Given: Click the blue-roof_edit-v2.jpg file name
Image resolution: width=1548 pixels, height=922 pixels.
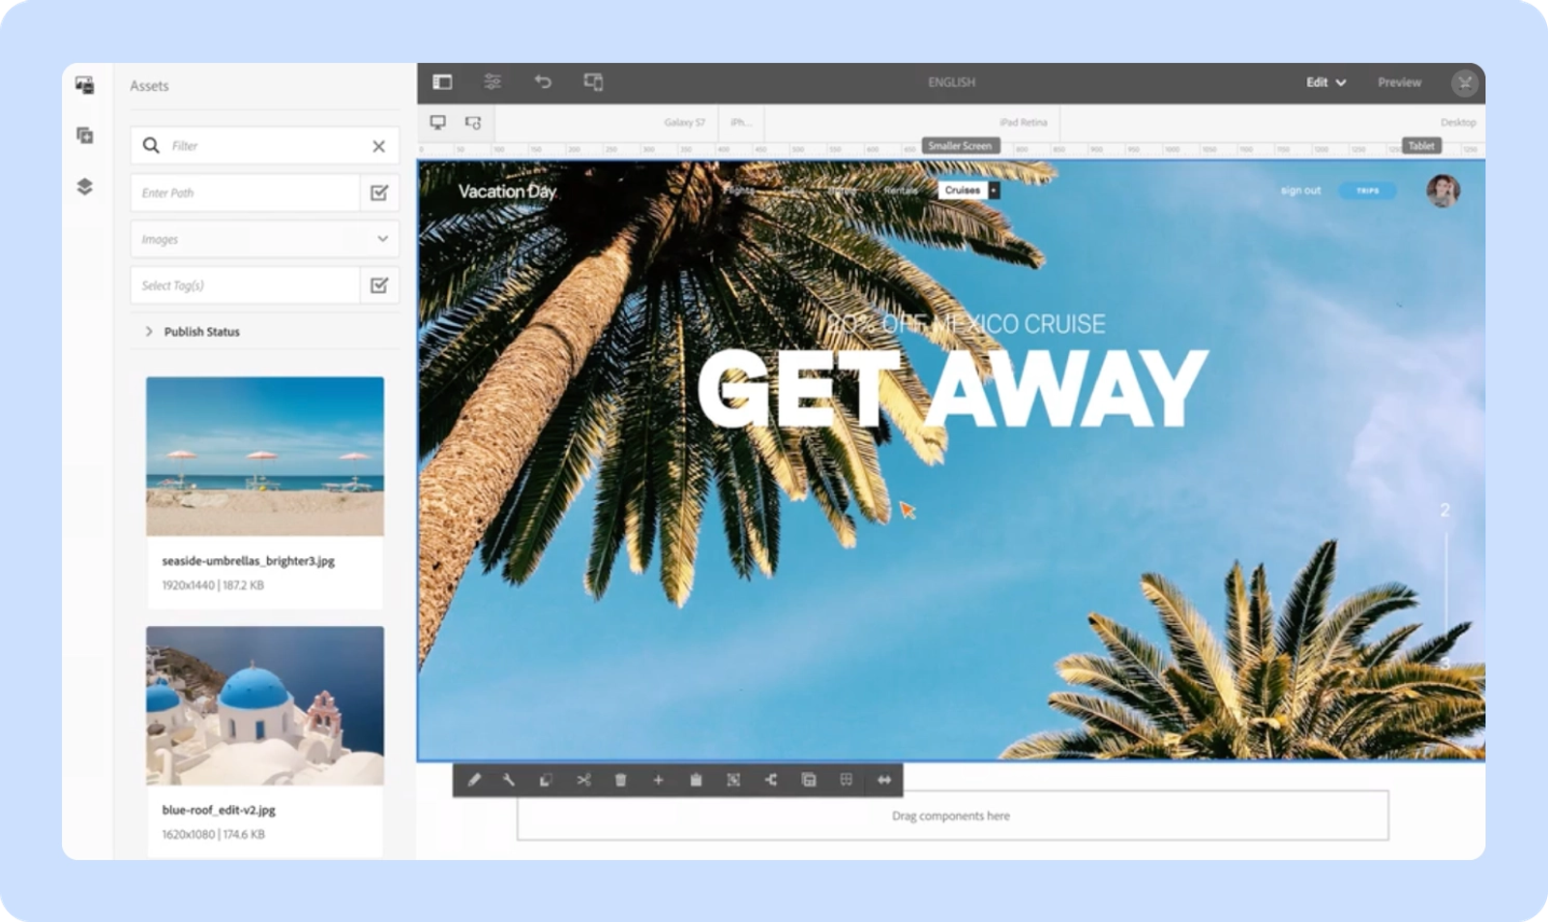Looking at the screenshot, I should [x=219, y=810].
